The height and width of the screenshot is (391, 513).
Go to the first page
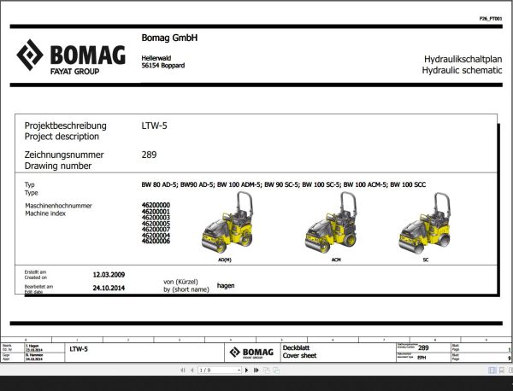(183, 371)
